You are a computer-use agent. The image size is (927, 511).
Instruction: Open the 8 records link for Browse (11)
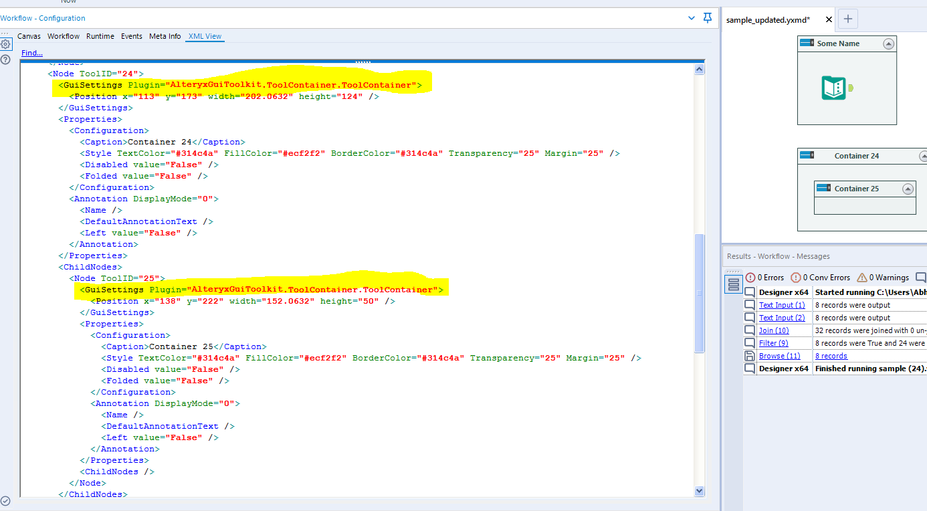(831, 355)
